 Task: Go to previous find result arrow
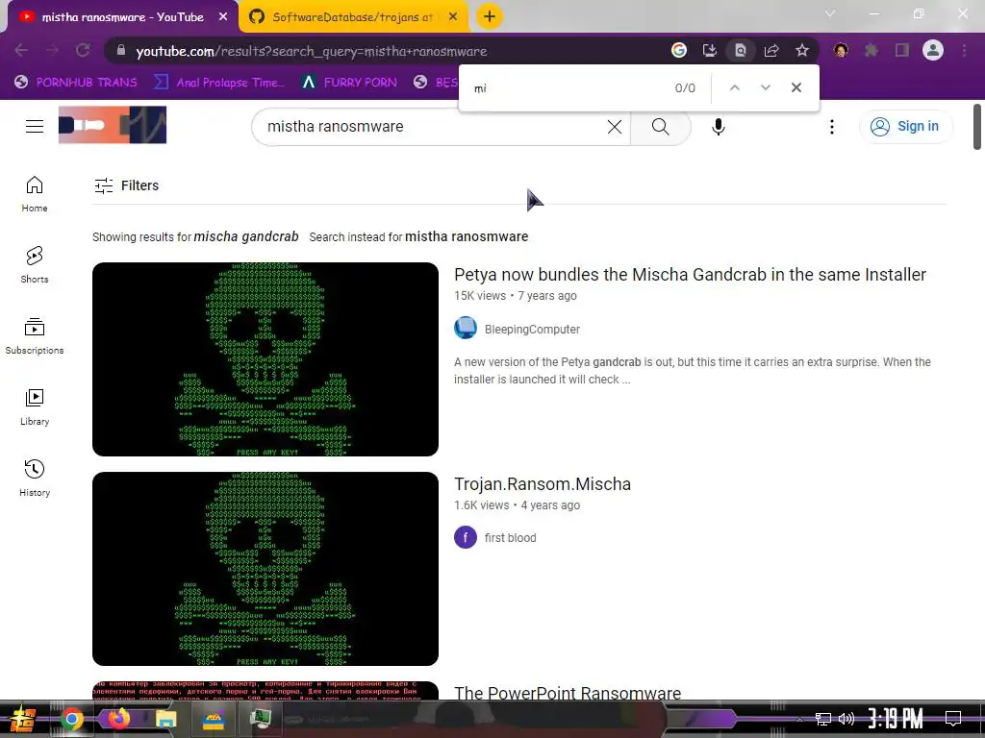(734, 87)
